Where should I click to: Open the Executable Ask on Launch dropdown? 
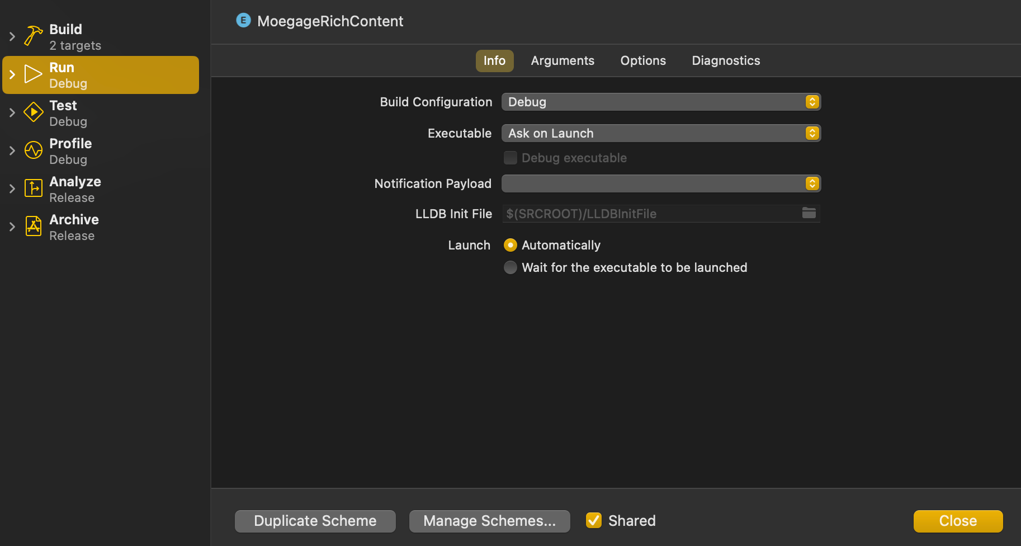pyautogui.click(x=661, y=133)
